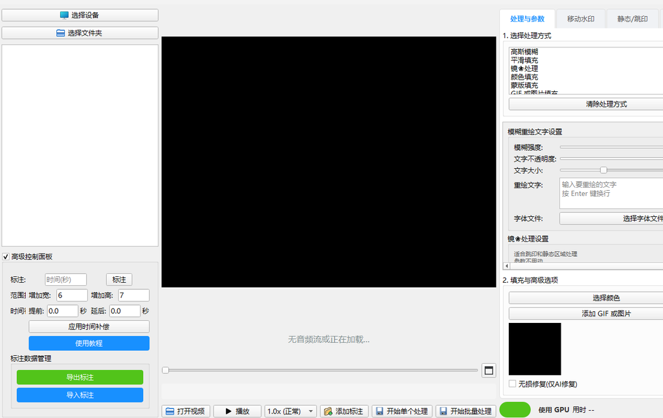Select 蒙版填充 in the processing list
663x418 pixels.
point(524,85)
